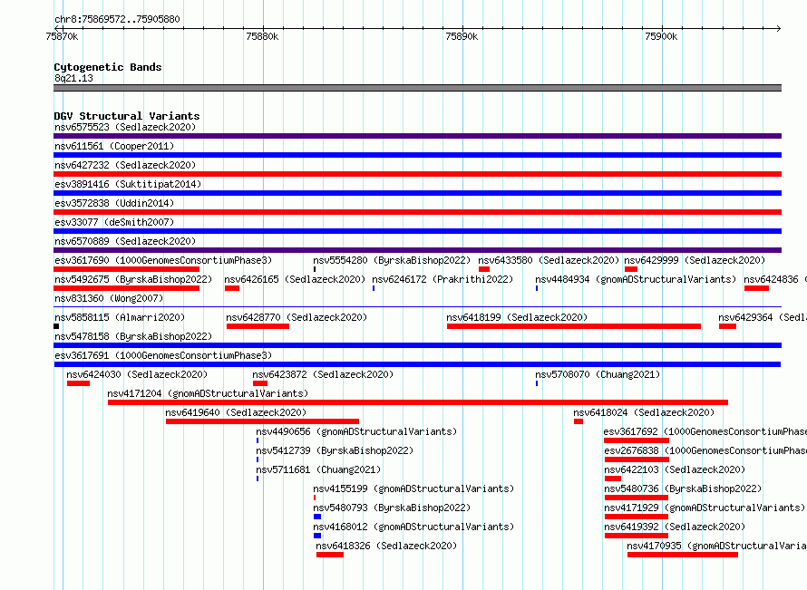Image resolution: width=807 pixels, height=590 pixels.
Task: Click the nsv6246172 (Prakrithi2022) label
Action: click(x=442, y=279)
